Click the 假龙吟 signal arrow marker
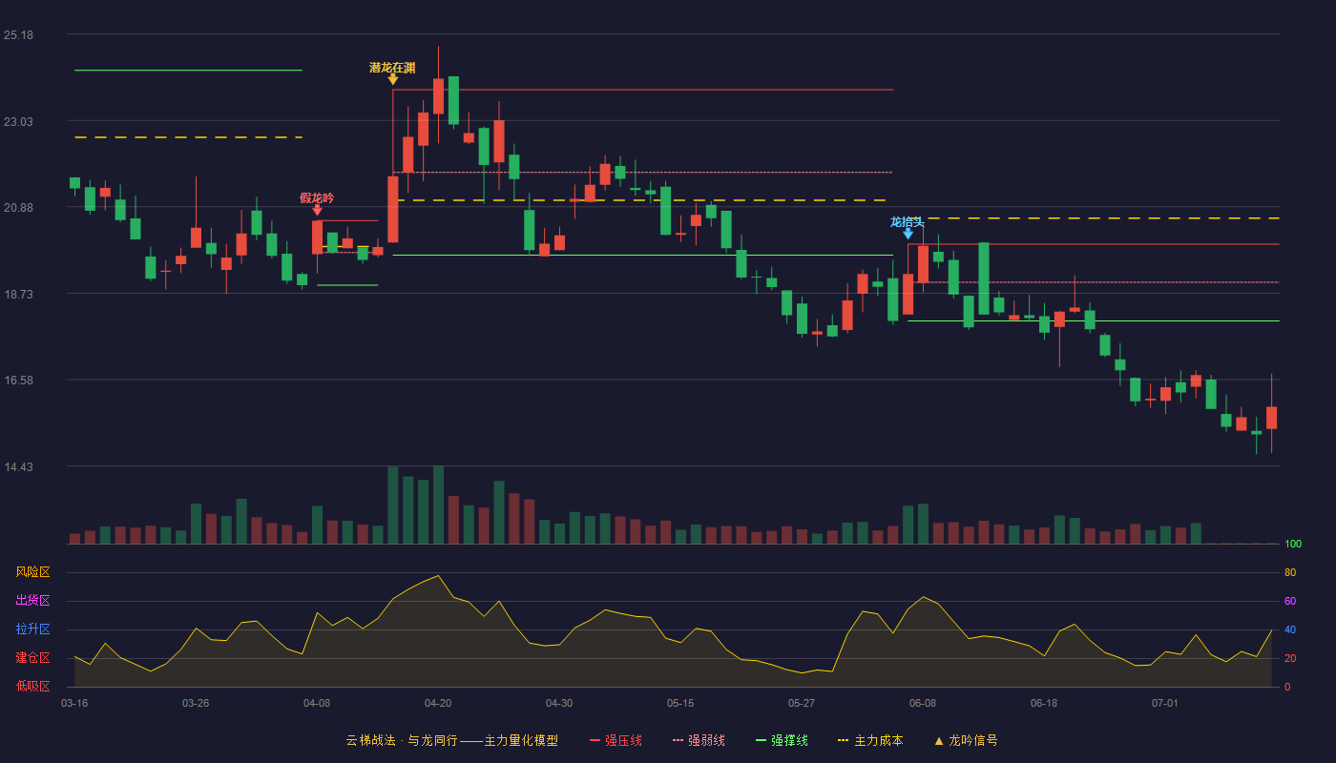 coord(317,210)
